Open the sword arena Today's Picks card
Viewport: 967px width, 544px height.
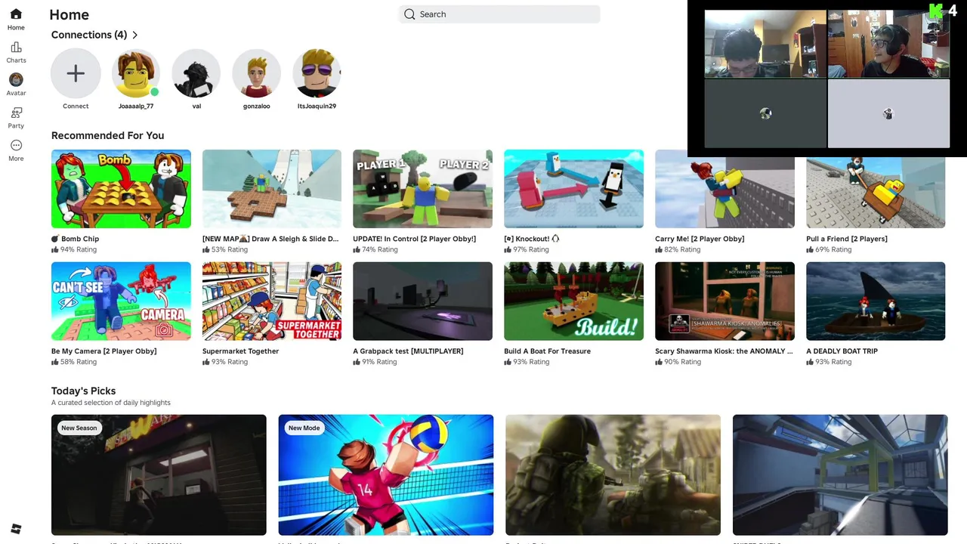[x=840, y=474]
